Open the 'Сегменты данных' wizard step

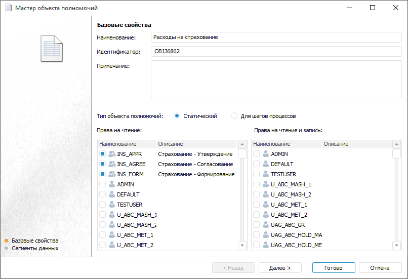tap(34, 248)
